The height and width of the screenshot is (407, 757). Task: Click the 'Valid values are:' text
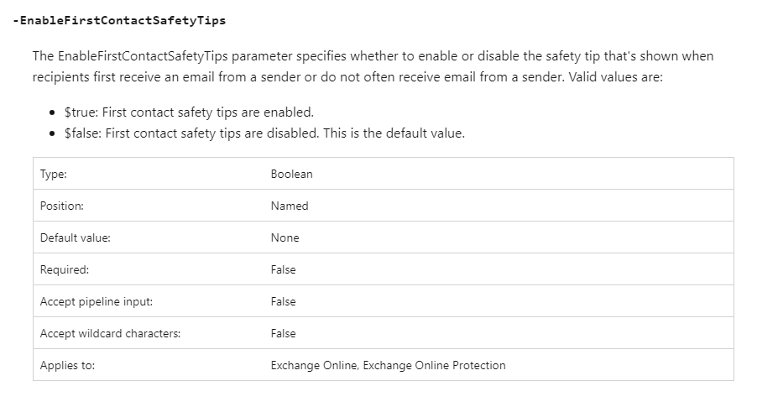tap(615, 76)
